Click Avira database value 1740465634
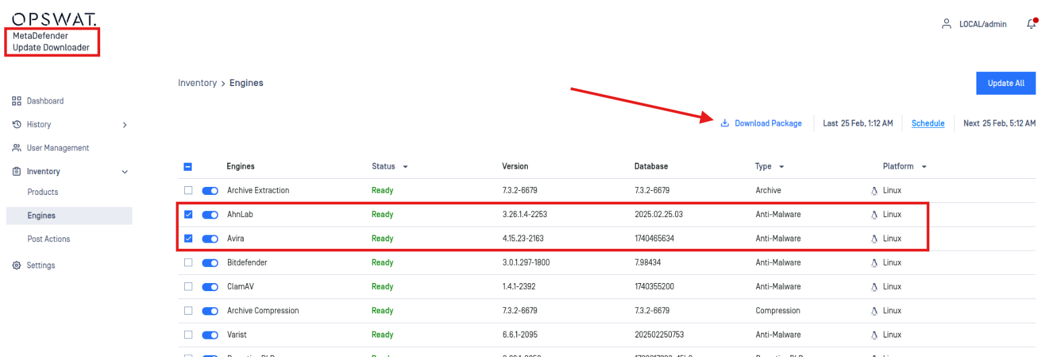Image resolution: width=1049 pixels, height=357 pixels. 654,239
